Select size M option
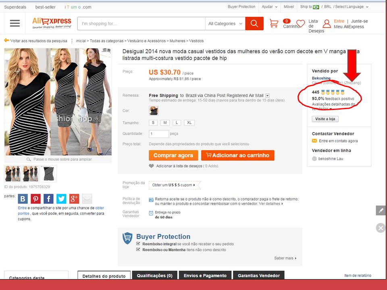This screenshot has height=290, width=387. (165, 122)
